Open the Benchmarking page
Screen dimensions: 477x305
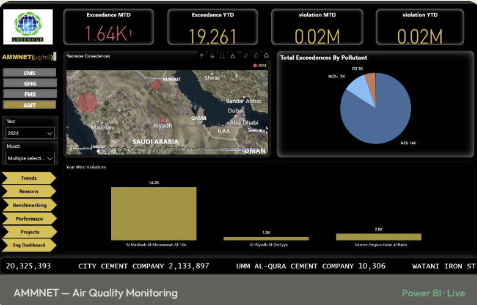click(29, 205)
